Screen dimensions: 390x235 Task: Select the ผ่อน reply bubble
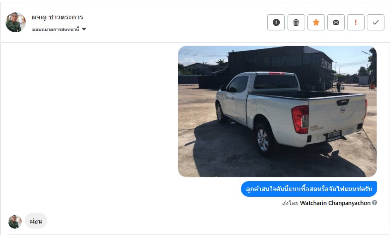pyautogui.click(x=36, y=221)
